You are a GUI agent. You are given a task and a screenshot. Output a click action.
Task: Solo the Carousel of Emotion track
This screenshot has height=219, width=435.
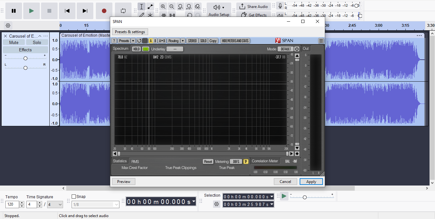[37, 42]
